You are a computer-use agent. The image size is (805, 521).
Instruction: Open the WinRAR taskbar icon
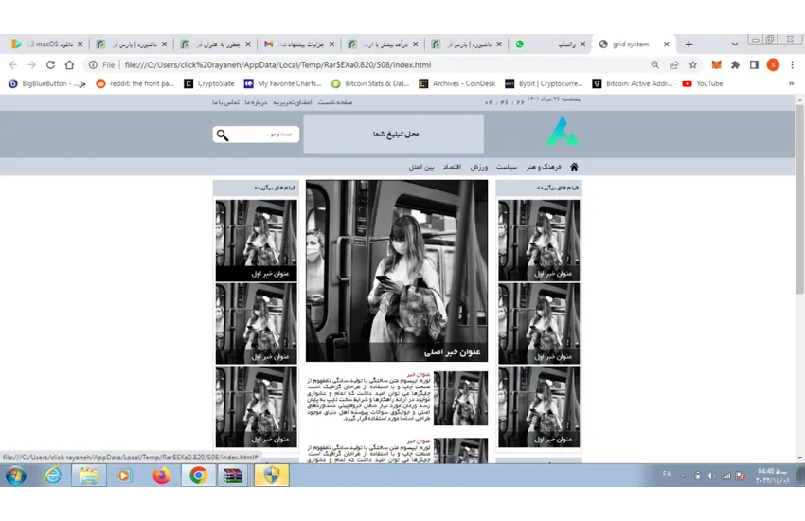pyautogui.click(x=232, y=476)
